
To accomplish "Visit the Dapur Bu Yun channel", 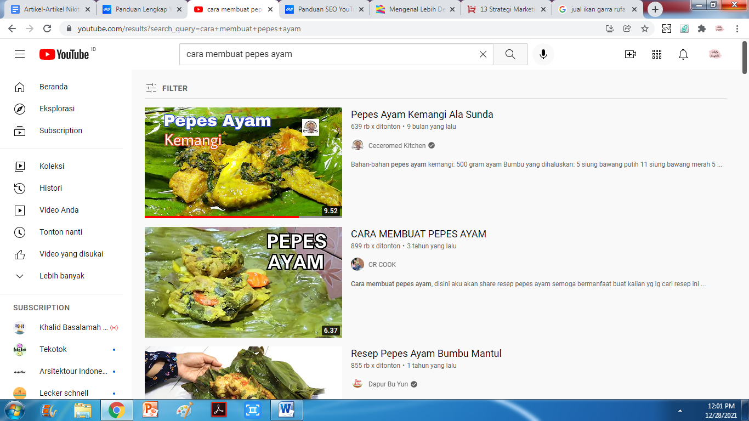I will [388, 384].
